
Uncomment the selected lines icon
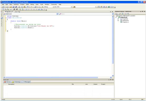coord(23,9)
